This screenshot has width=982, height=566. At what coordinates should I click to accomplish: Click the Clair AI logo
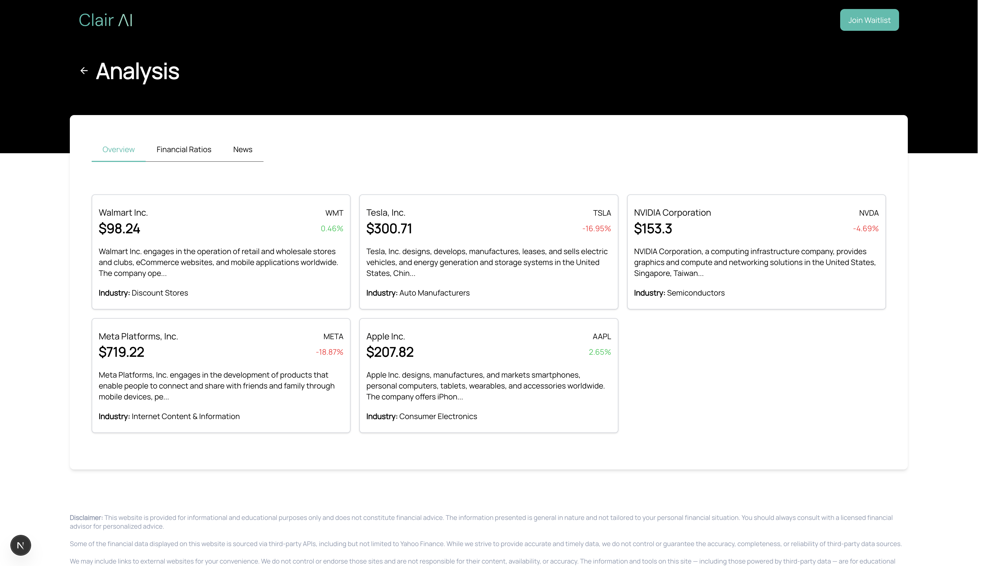click(105, 20)
